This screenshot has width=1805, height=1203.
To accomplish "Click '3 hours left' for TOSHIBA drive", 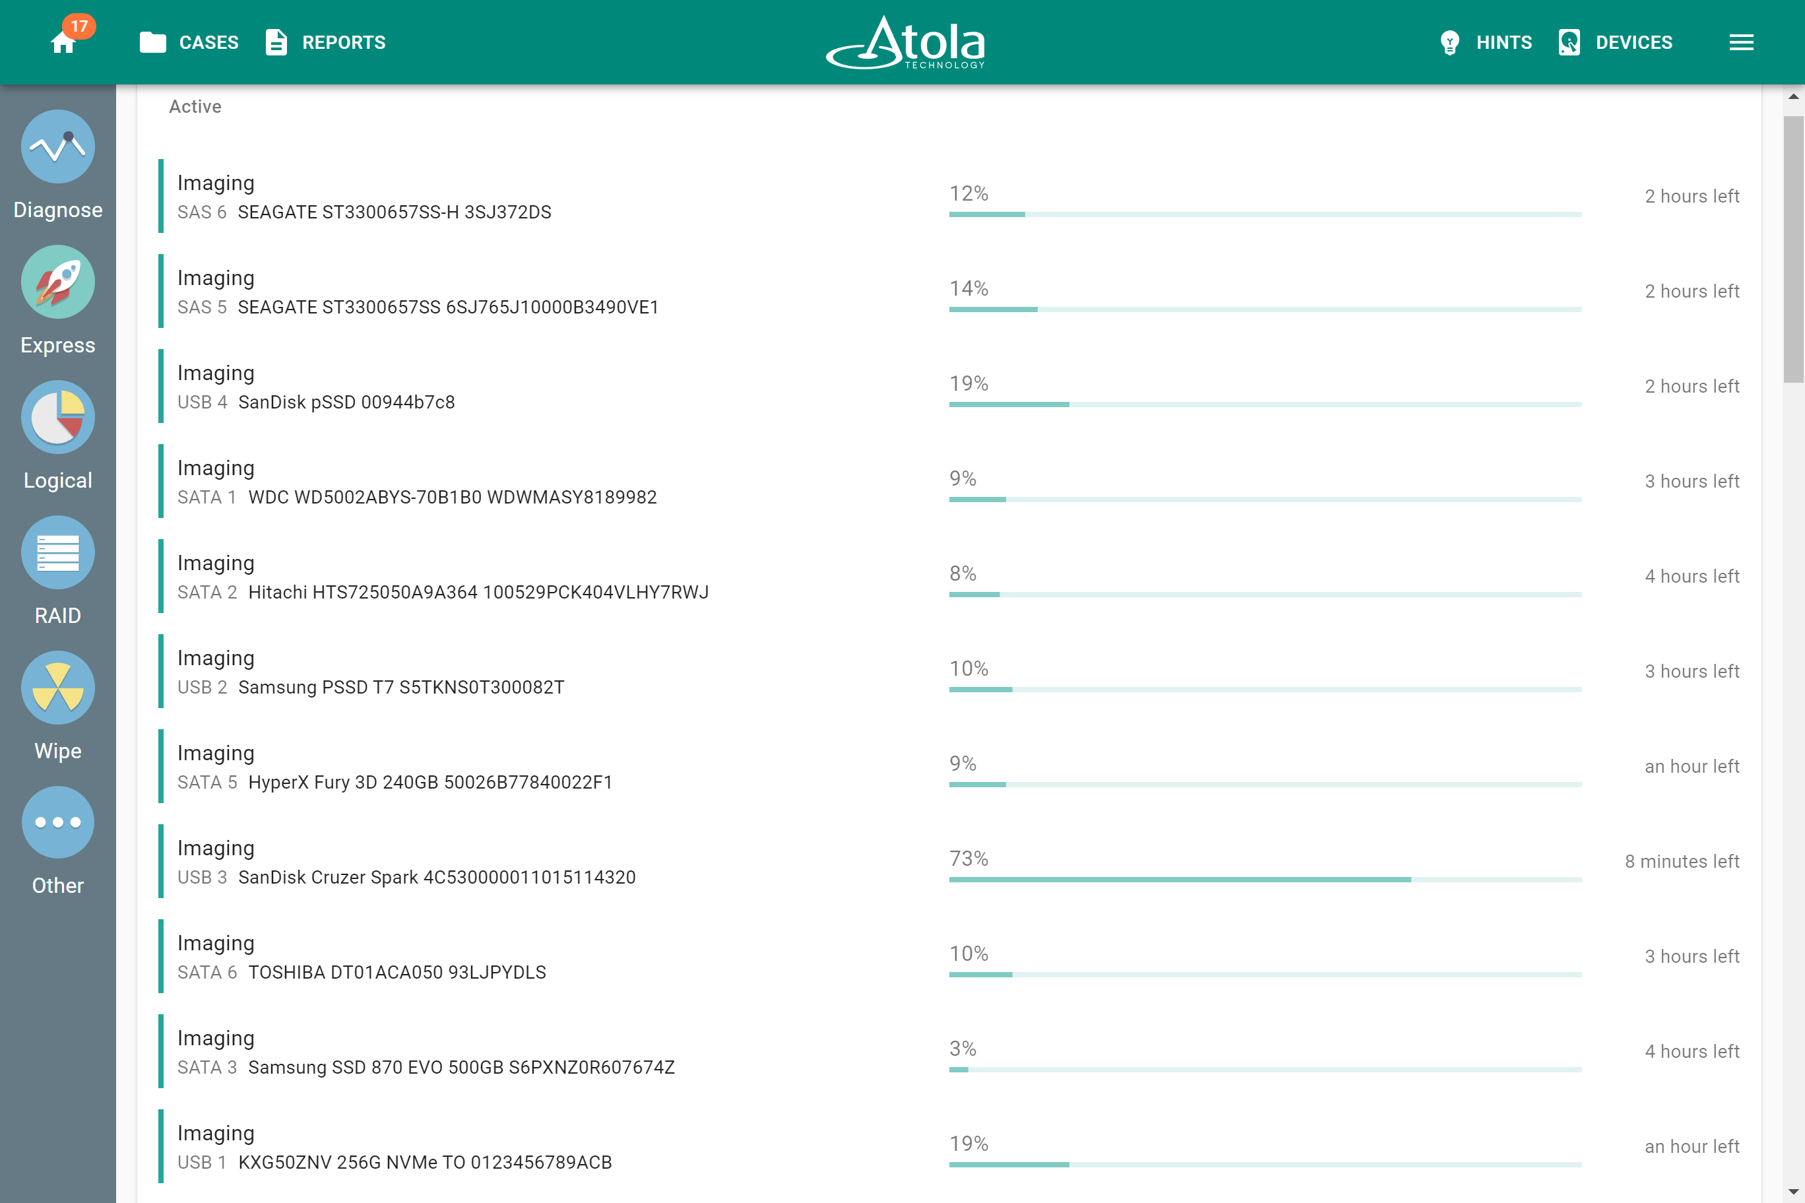I will pyautogui.click(x=1692, y=957).
